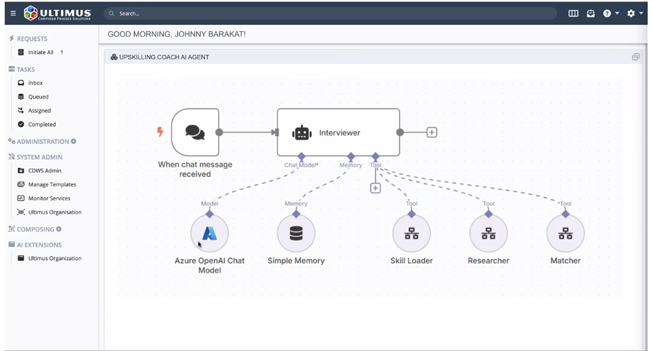
Task: Click the Inbox tray icon
Action: tap(21, 83)
